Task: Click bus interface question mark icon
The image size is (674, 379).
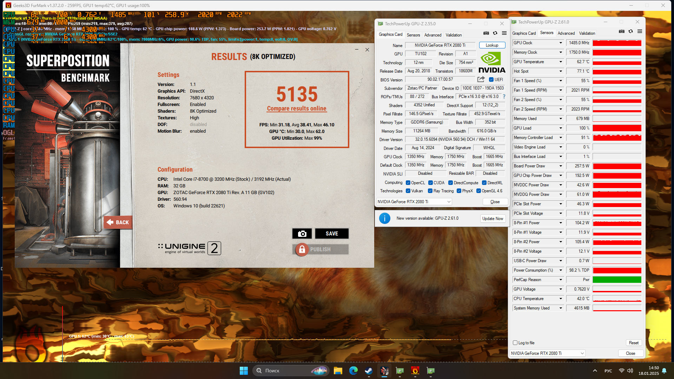Action: [504, 97]
